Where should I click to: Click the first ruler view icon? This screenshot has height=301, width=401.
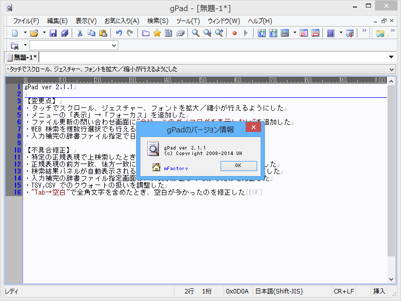(x=262, y=33)
